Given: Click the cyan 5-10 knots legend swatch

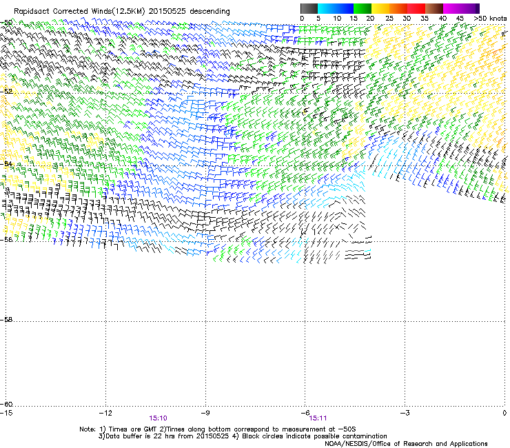Looking at the screenshot, I should click(327, 8).
